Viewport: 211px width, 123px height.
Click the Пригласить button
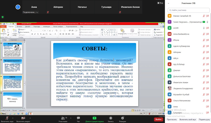point(172,119)
